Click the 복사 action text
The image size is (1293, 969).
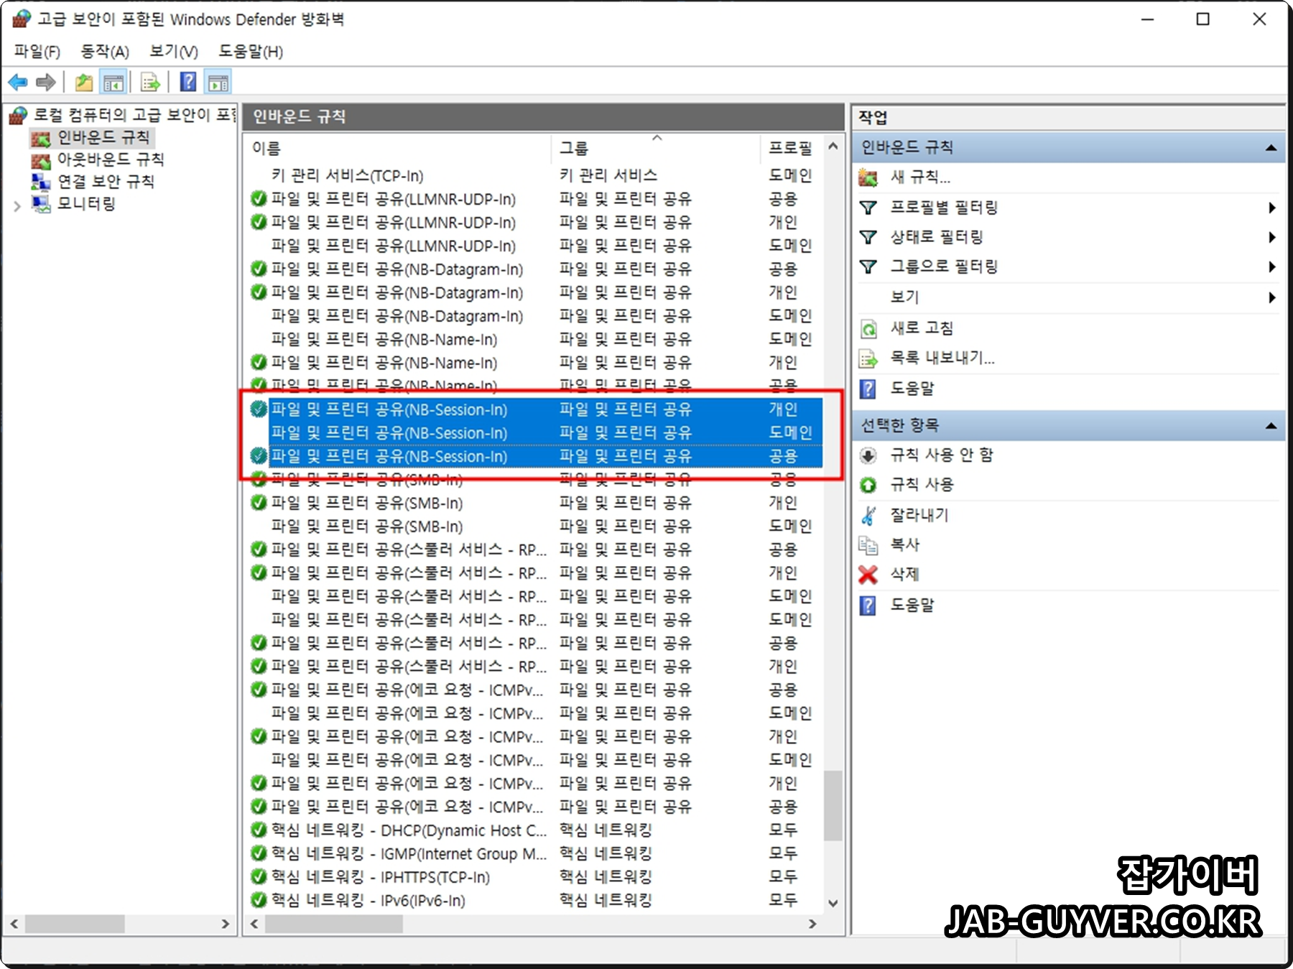(904, 544)
